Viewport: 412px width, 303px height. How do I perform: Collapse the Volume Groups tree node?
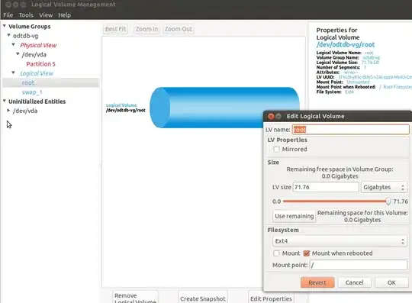tap(5, 26)
